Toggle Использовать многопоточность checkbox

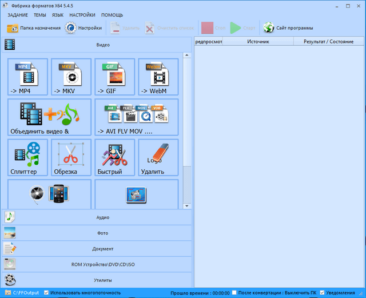tap(47, 292)
